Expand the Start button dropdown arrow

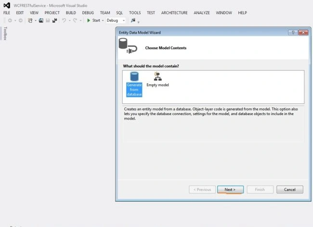(x=103, y=20)
